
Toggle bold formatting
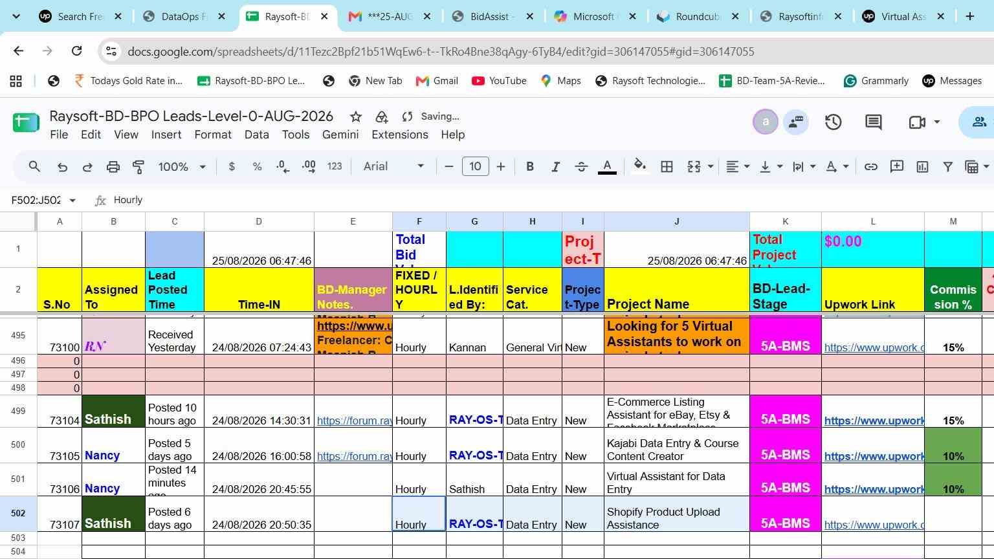(530, 167)
